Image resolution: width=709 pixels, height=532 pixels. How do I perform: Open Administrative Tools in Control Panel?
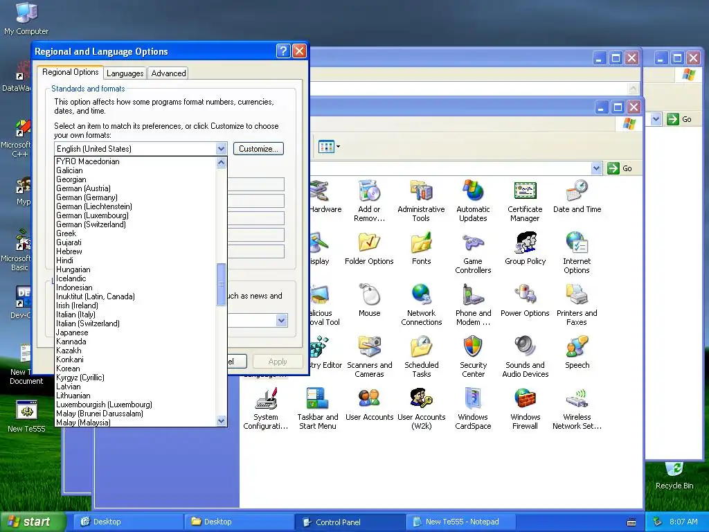[x=421, y=200]
